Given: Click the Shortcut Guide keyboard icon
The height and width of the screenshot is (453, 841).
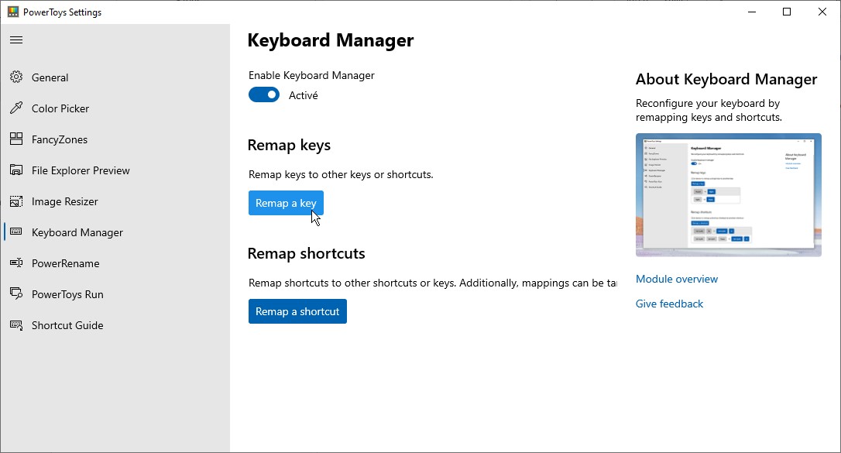Looking at the screenshot, I should 16,325.
